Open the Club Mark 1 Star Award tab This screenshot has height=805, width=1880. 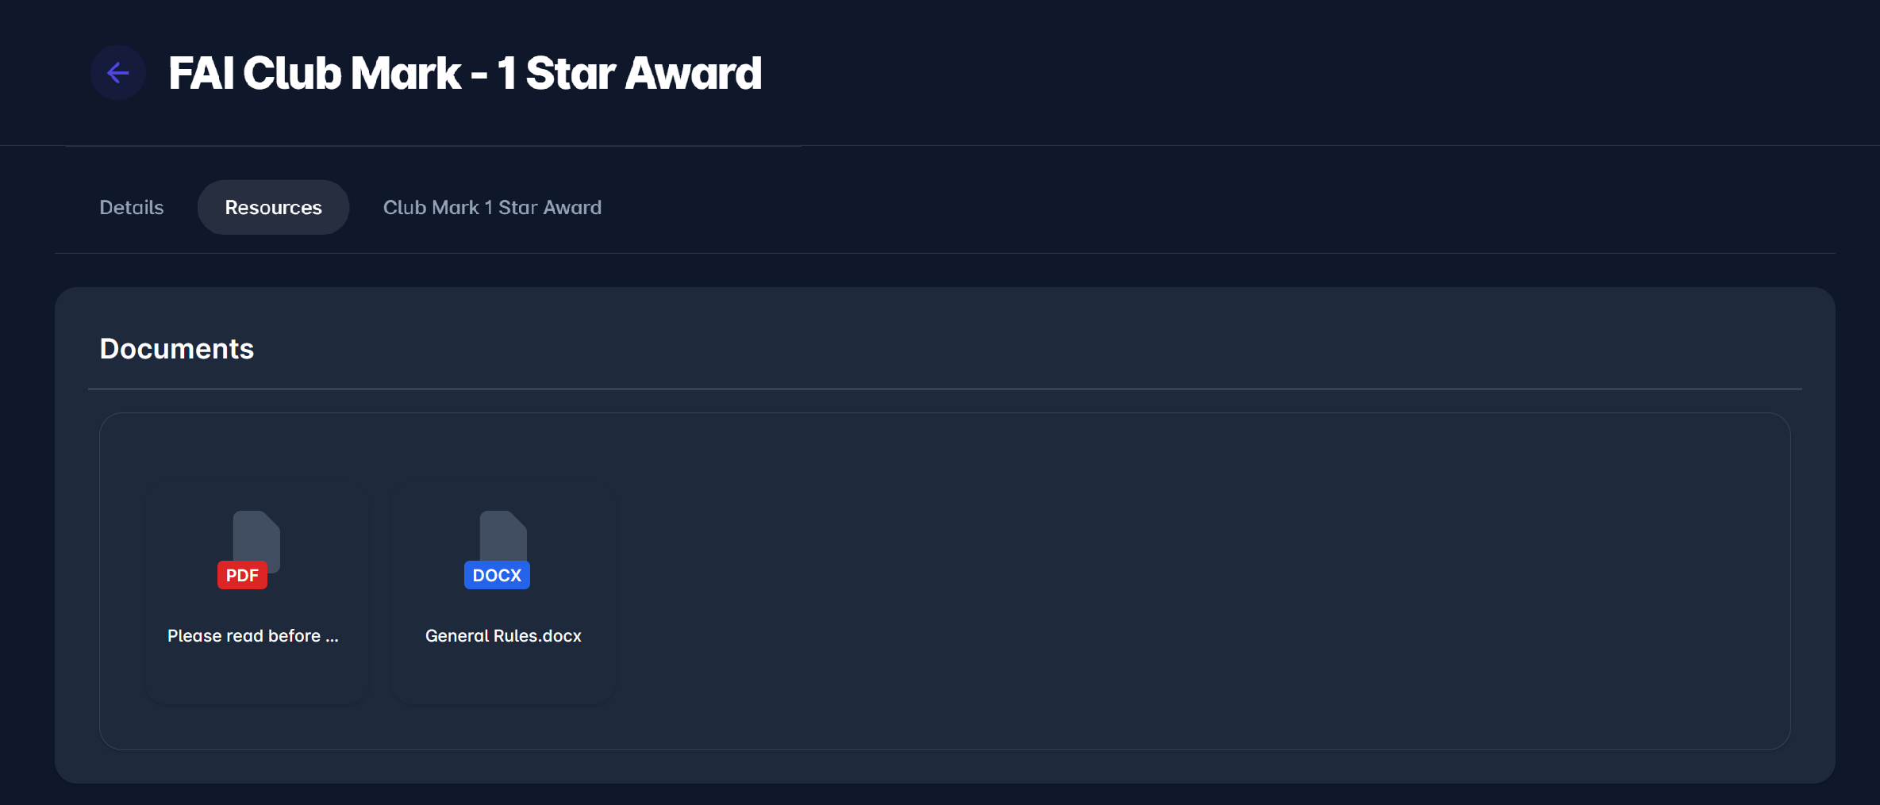click(492, 208)
